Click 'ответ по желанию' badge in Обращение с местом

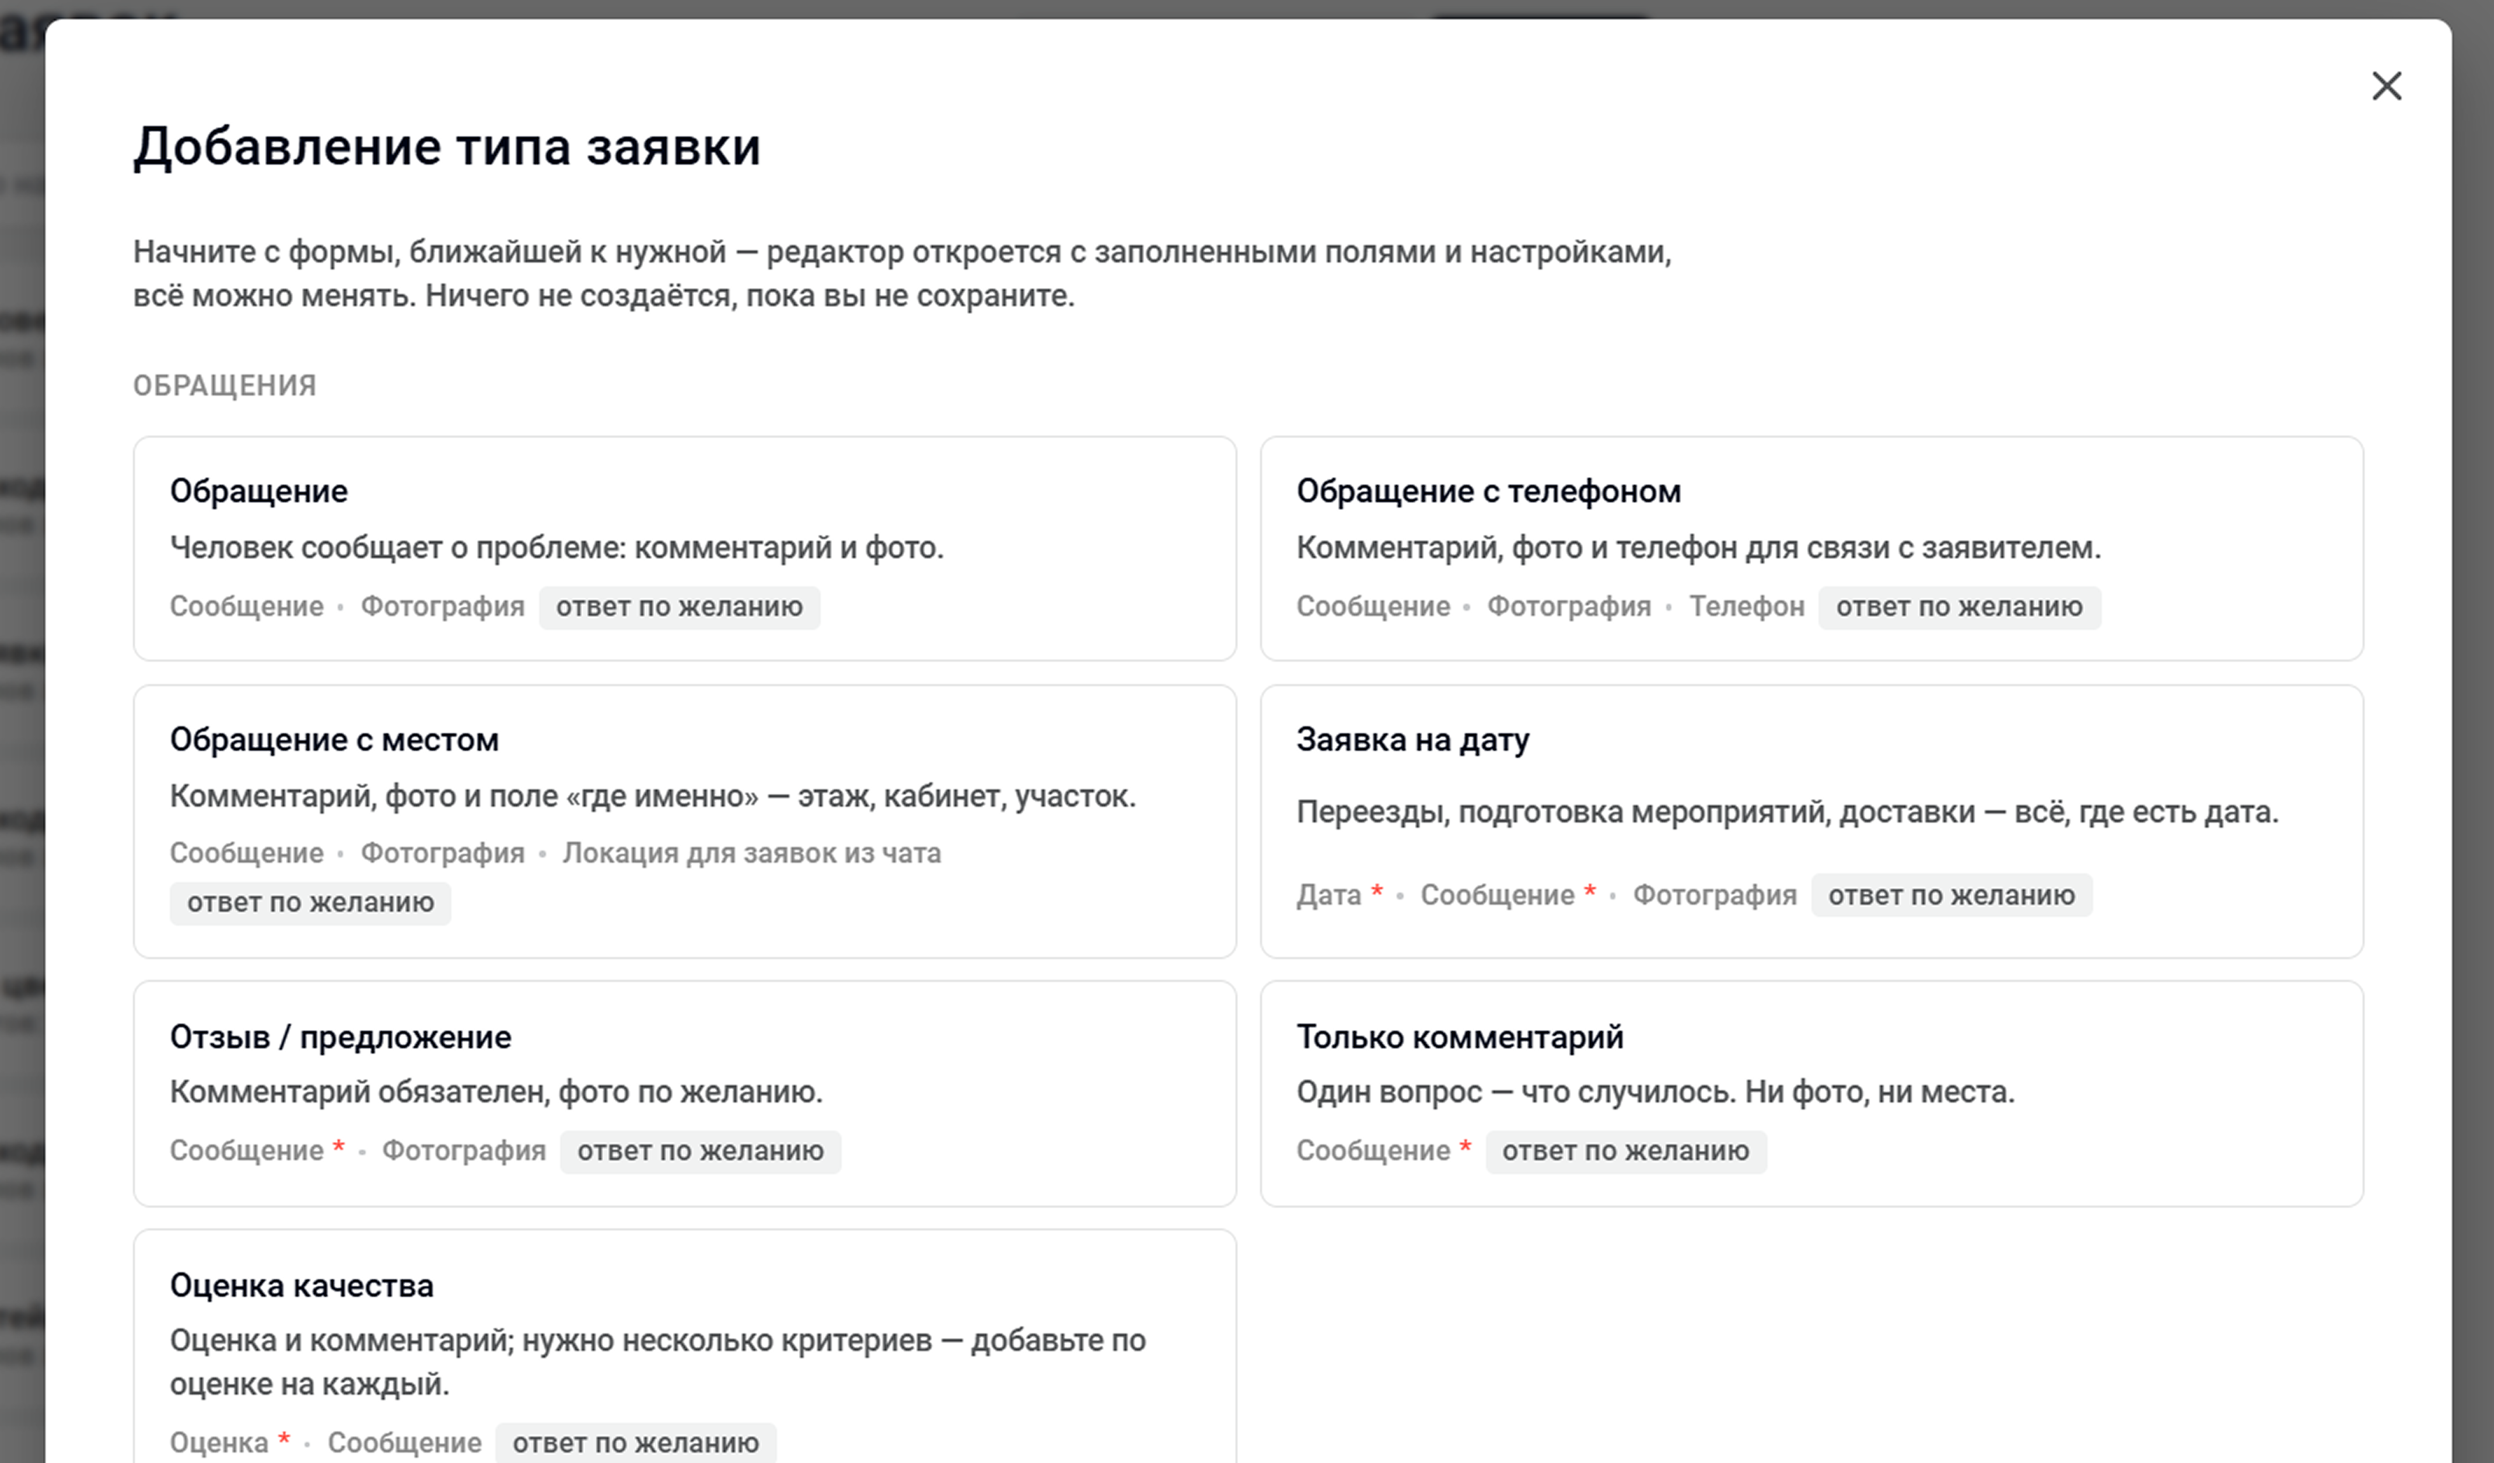[x=311, y=903]
